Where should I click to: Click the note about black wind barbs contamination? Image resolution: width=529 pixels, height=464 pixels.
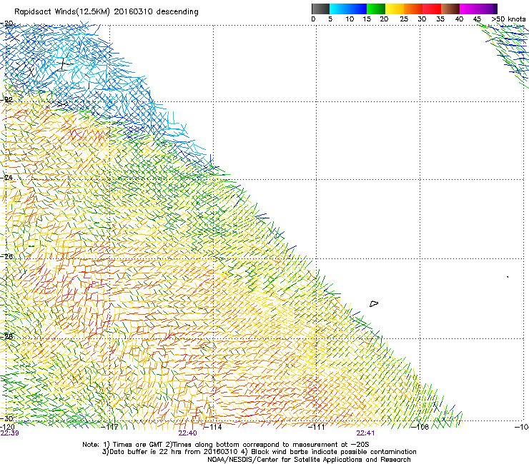click(329, 452)
